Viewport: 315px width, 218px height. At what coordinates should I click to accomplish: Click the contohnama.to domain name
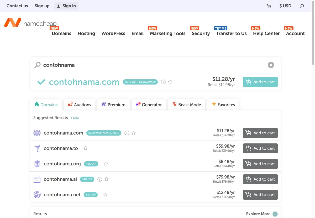point(61,148)
